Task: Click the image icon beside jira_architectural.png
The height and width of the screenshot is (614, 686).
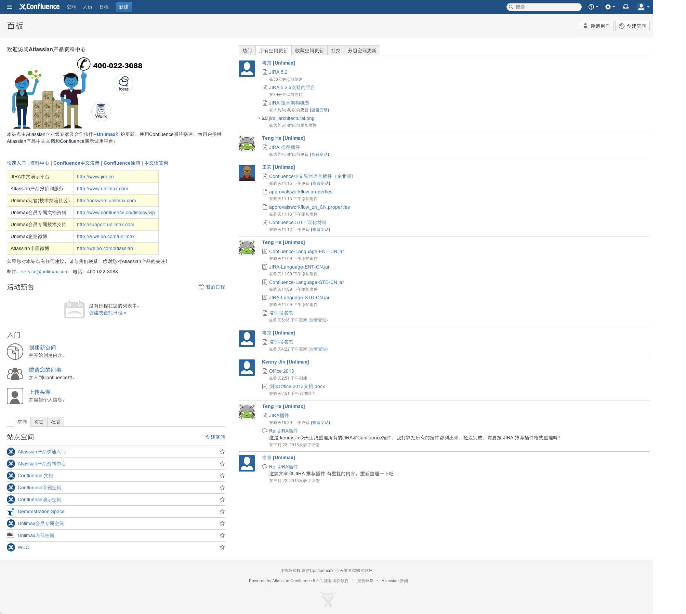Action: (x=265, y=118)
